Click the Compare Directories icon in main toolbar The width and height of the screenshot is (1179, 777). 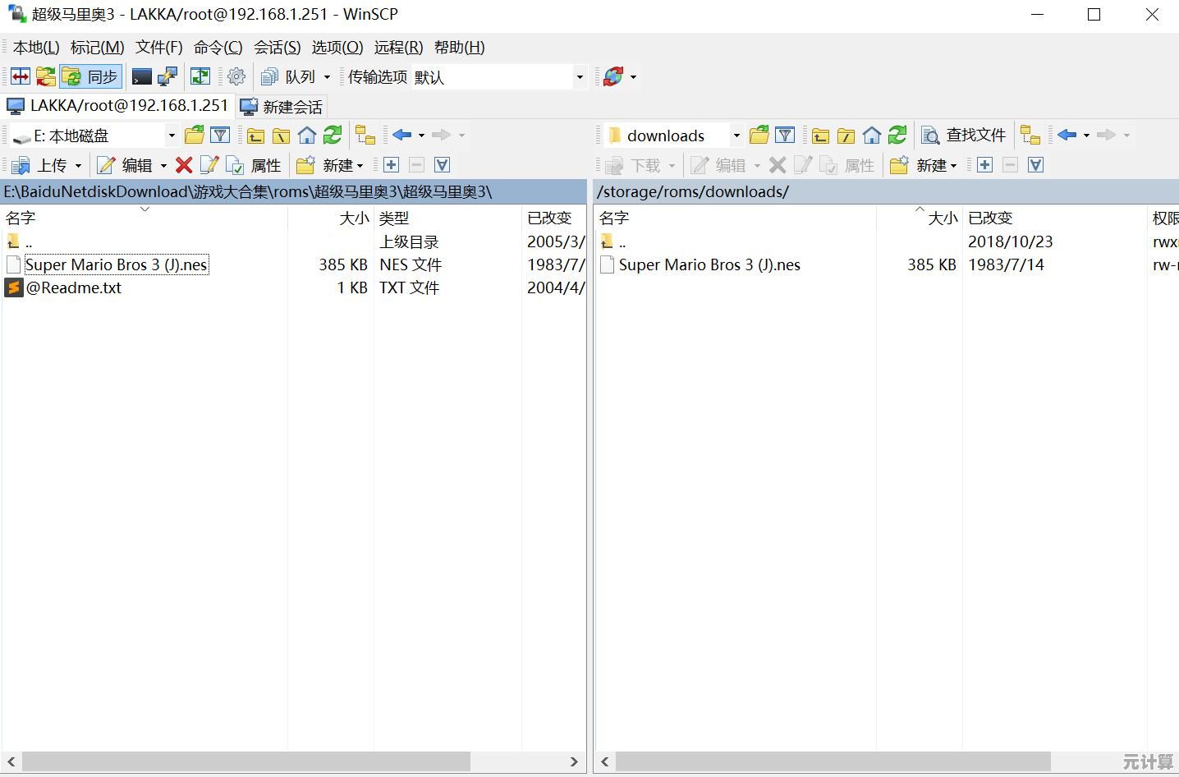[x=21, y=76]
